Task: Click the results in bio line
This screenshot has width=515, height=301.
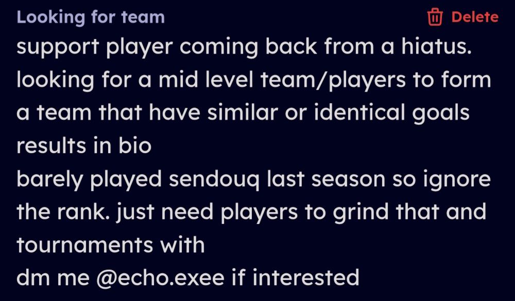Action: [84, 145]
